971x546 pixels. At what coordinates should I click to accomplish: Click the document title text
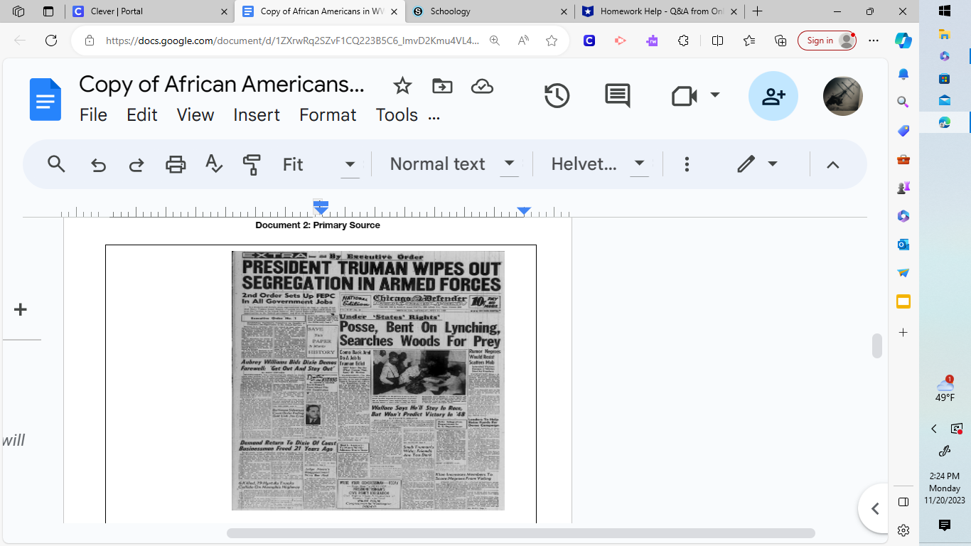(222, 84)
